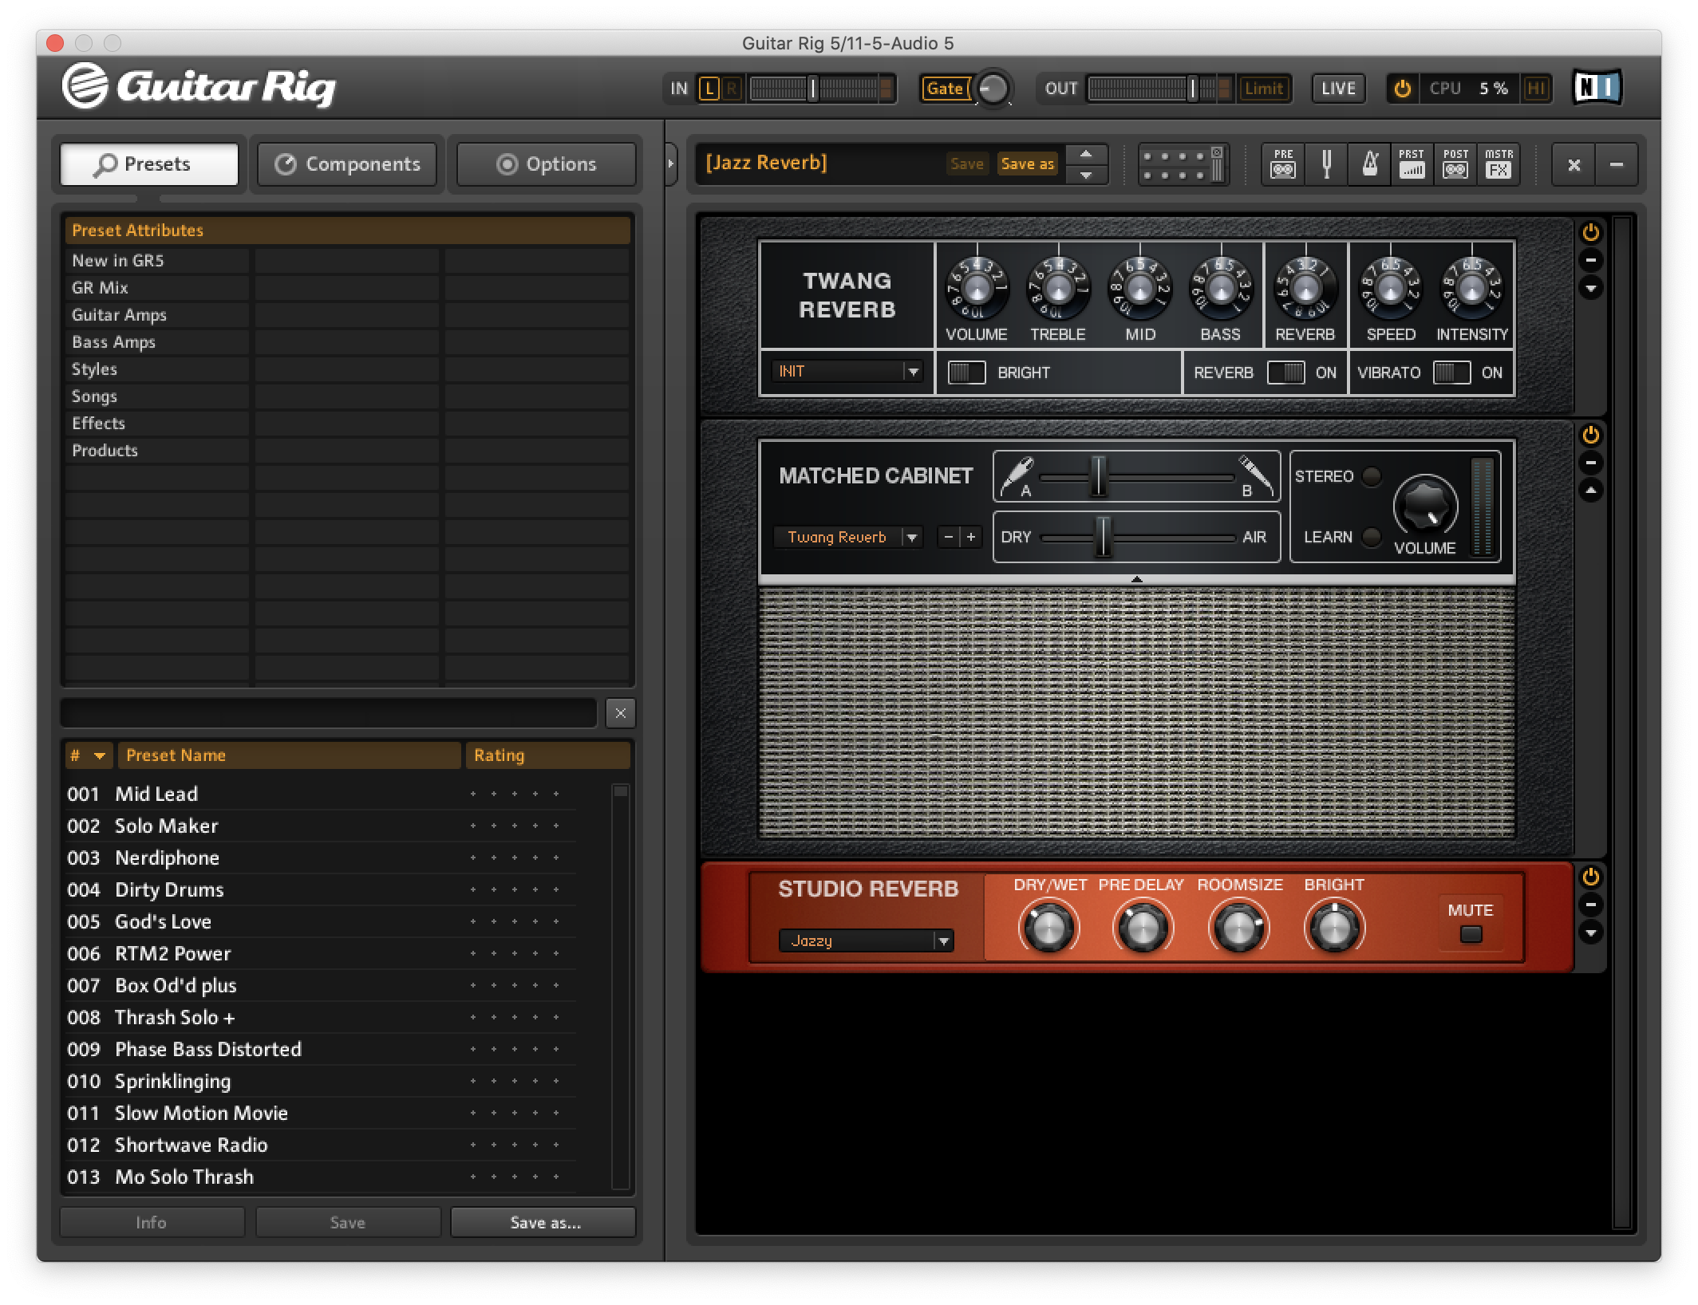Open the preset number sort dropdown
This screenshot has width=1698, height=1305.
(99, 755)
